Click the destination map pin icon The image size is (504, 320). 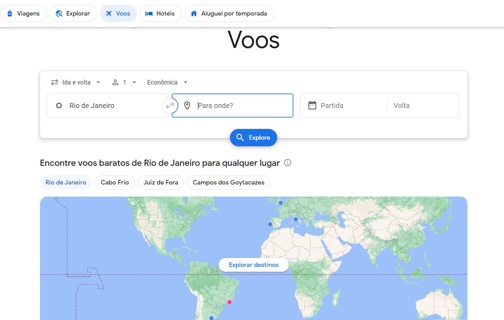click(x=187, y=106)
